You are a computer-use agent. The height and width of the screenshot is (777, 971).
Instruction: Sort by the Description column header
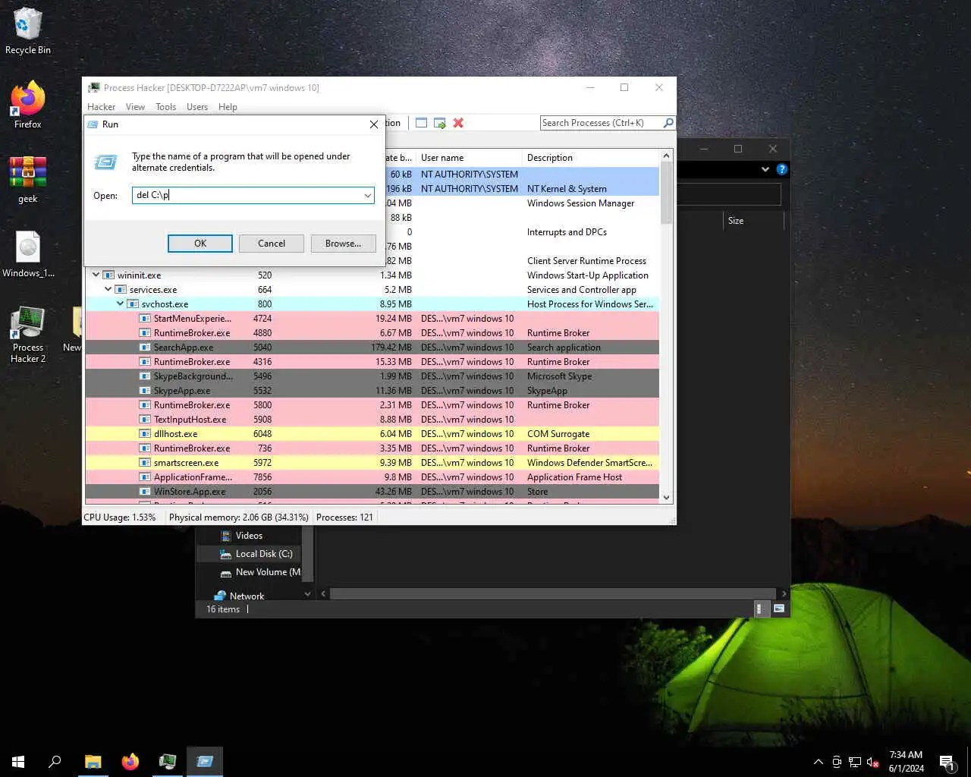(591, 158)
